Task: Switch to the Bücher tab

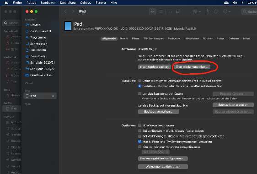Action: tap(208, 38)
